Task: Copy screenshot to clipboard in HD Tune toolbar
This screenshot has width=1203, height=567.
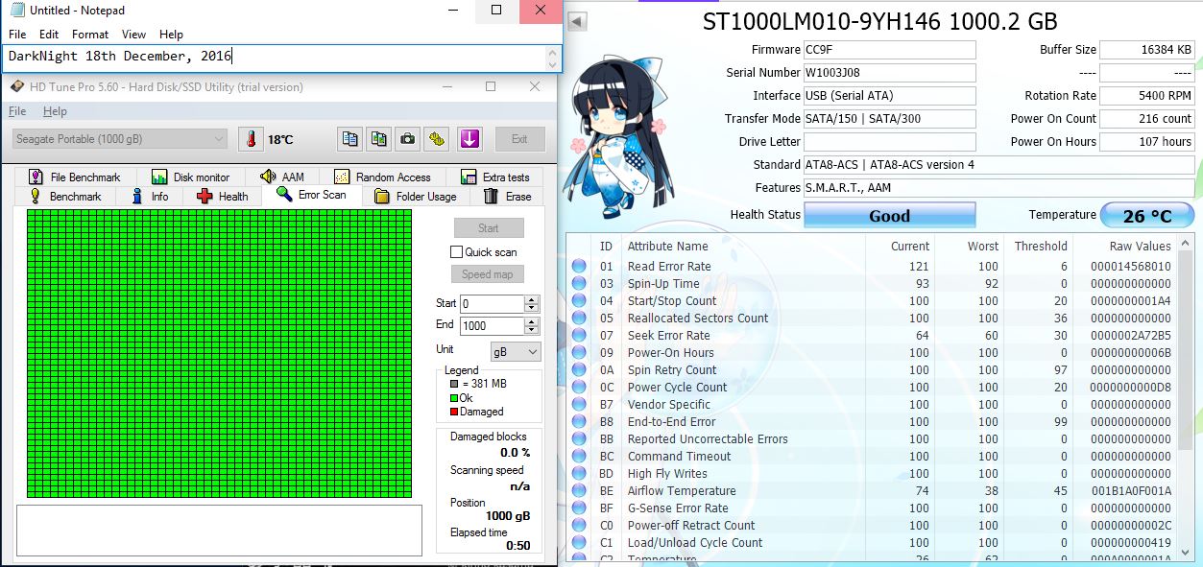Action: pyautogui.click(x=379, y=139)
